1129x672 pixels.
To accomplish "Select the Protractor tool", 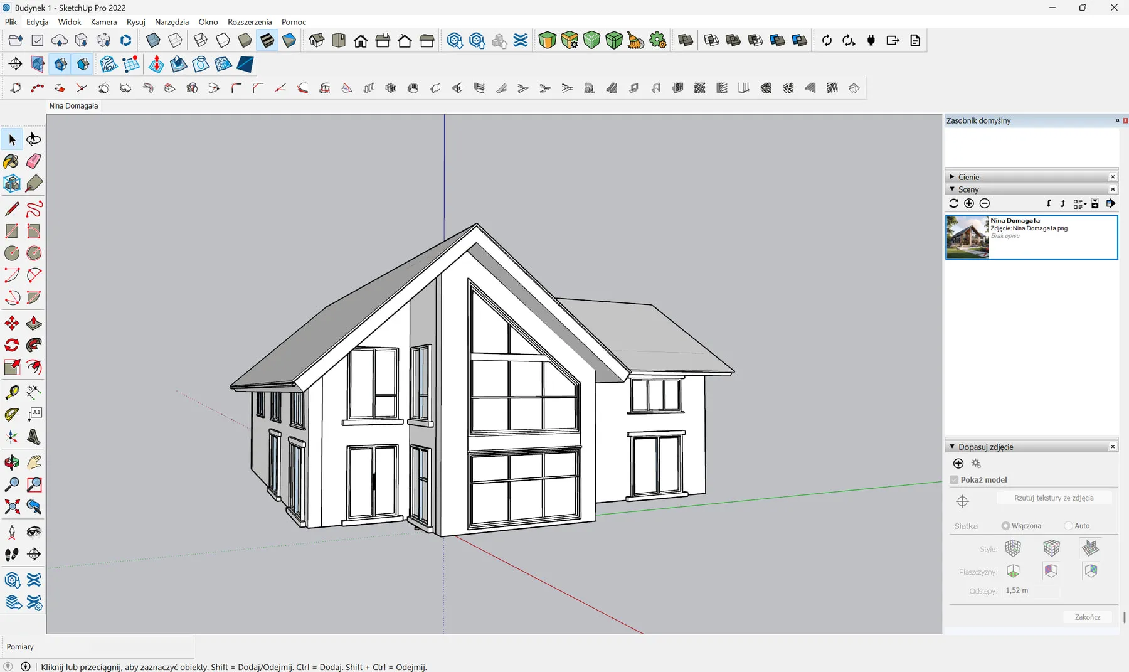I will pos(12,414).
